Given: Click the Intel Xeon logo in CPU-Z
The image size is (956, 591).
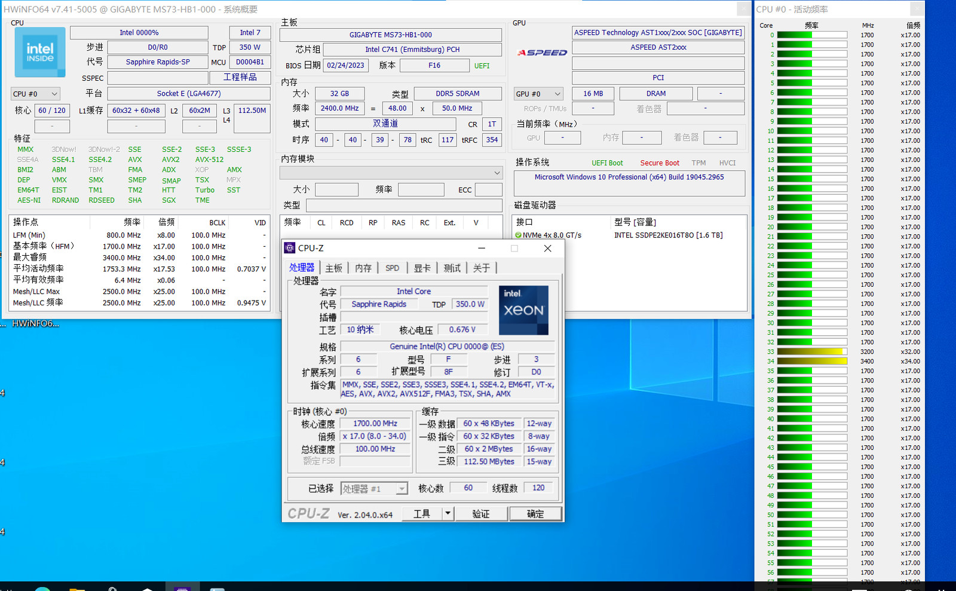Looking at the screenshot, I should [x=523, y=310].
